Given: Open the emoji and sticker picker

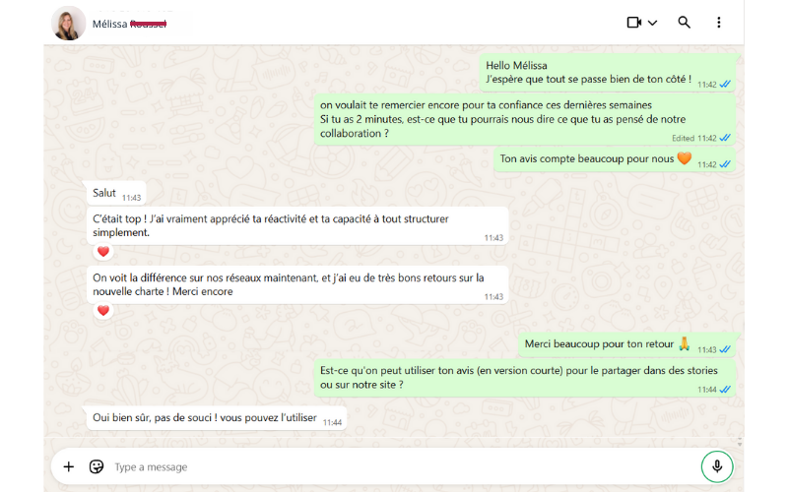Looking at the screenshot, I should 96,466.
